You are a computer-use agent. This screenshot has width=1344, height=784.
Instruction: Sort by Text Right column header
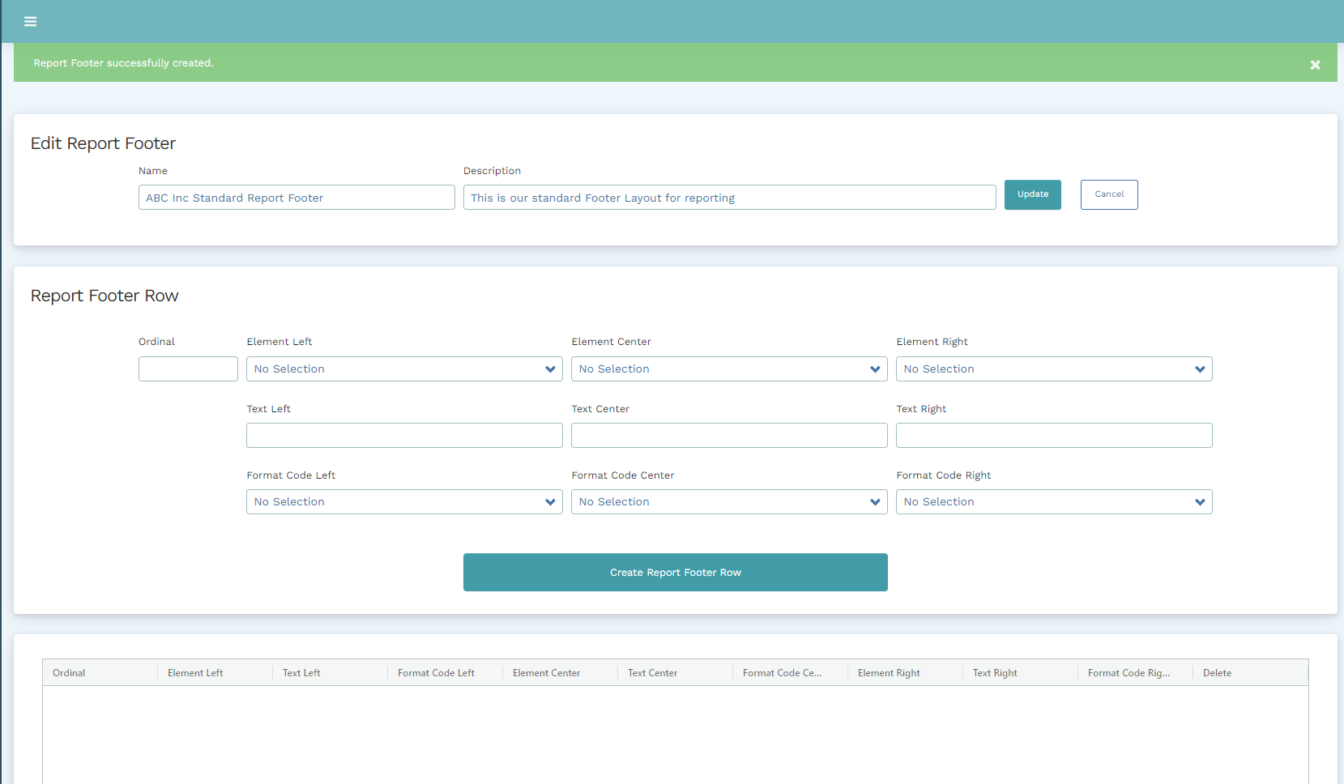point(995,673)
